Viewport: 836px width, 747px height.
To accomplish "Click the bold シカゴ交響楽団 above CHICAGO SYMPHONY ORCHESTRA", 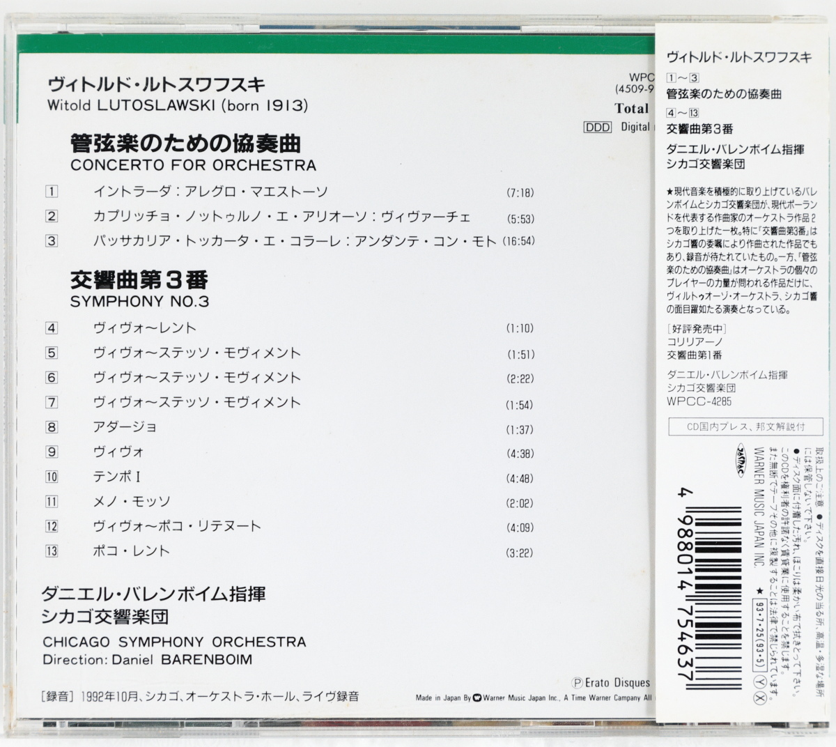I will (104, 617).
